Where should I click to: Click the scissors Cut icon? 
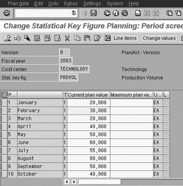coord(67,38)
